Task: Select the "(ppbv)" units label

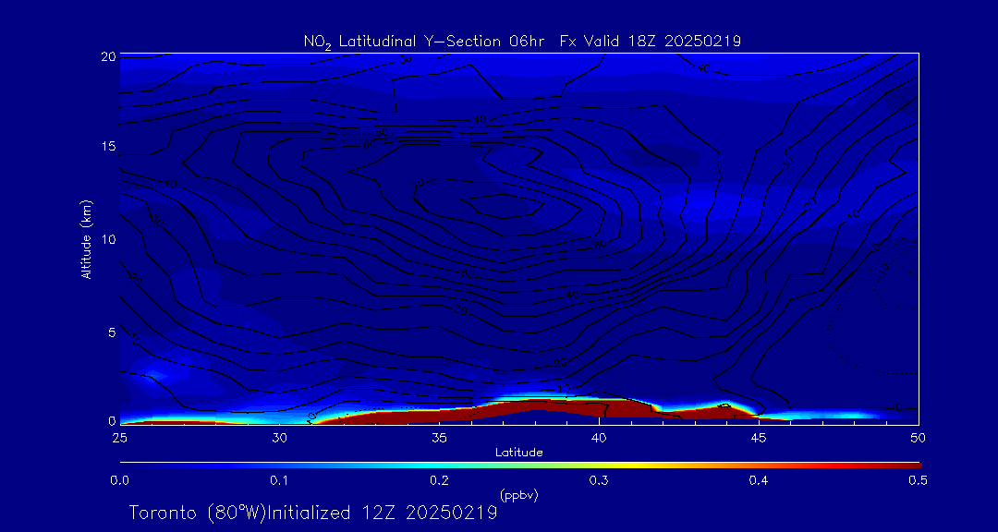Action: pyautogui.click(x=518, y=496)
